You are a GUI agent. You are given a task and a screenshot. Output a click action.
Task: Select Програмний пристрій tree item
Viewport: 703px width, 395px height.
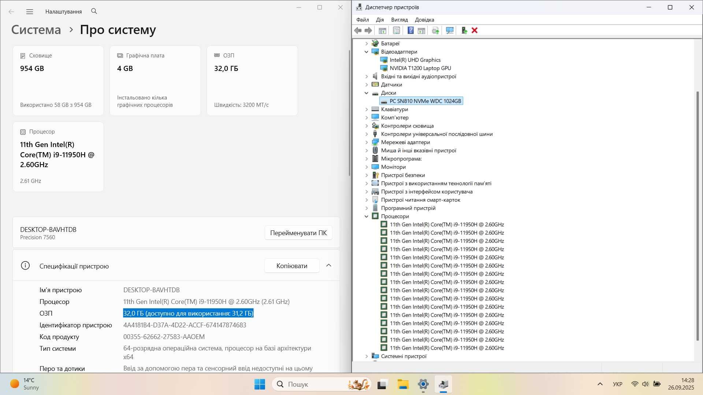tap(408, 208)
